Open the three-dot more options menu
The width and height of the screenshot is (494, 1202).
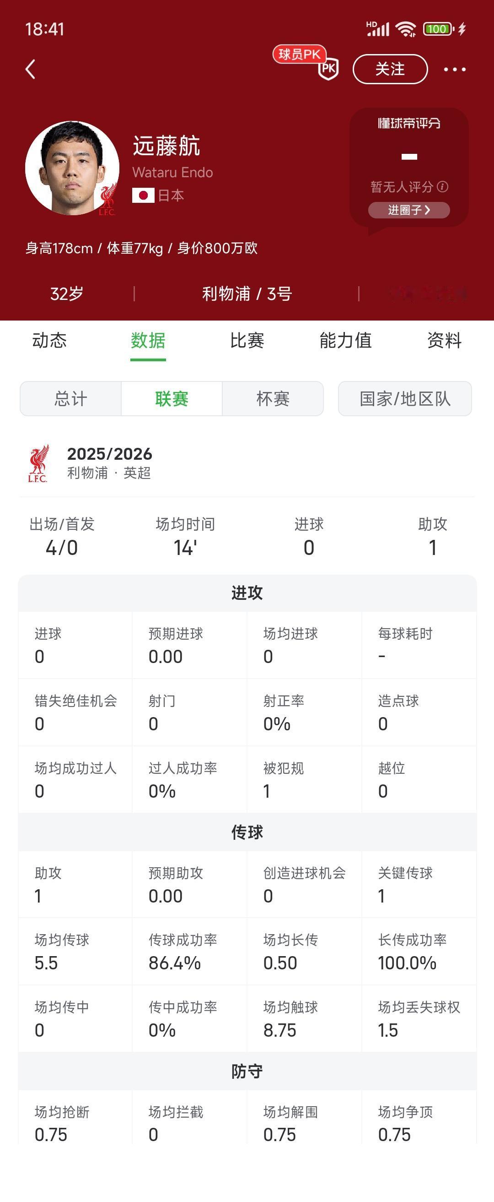tap(454, 70)
